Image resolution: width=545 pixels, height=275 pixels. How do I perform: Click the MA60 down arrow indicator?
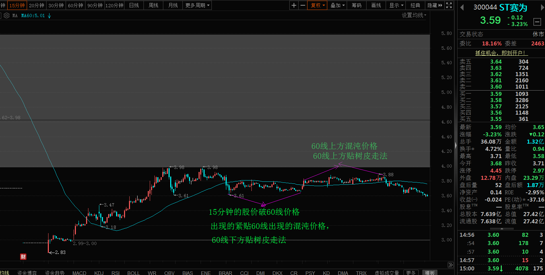pos(49,15)
